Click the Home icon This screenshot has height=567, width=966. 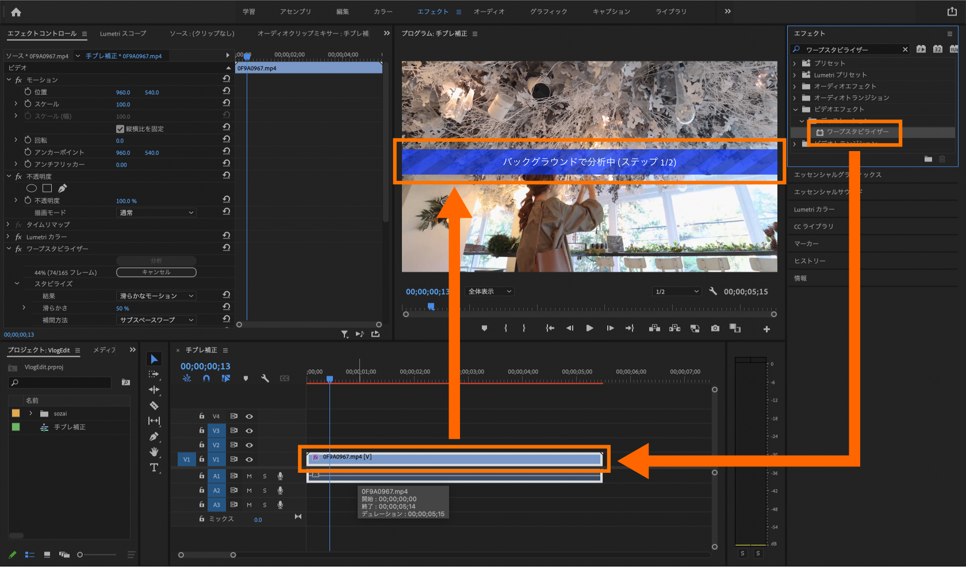pyautogui.click(x=16, y=11)
